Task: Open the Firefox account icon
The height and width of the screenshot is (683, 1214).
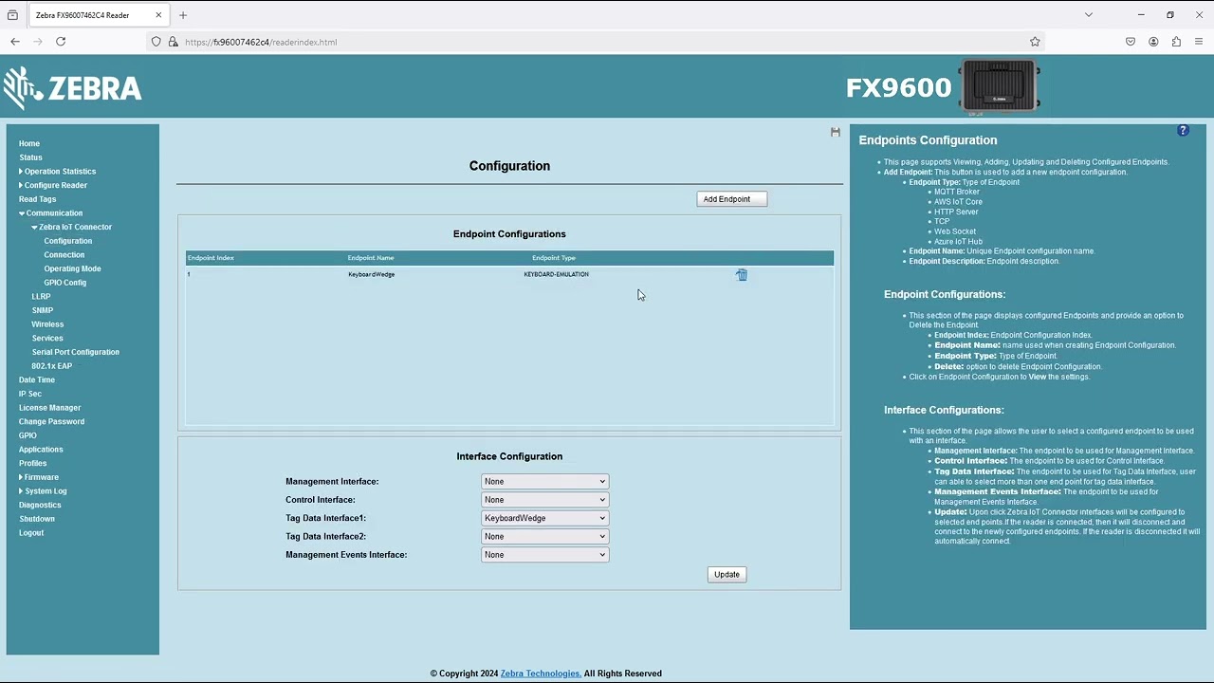Action: point(1153,42)
